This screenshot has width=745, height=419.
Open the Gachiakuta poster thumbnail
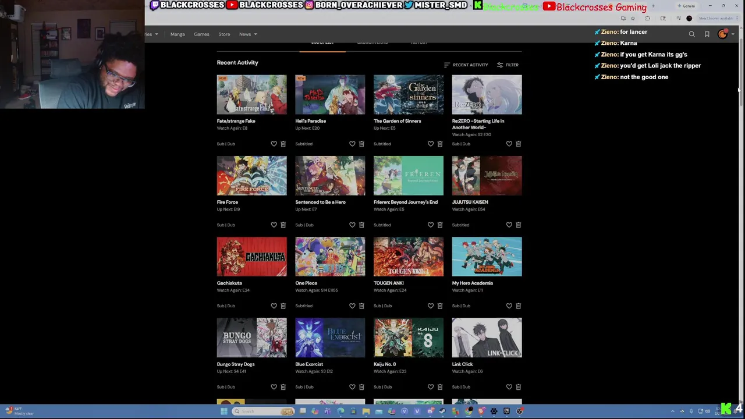251,257
